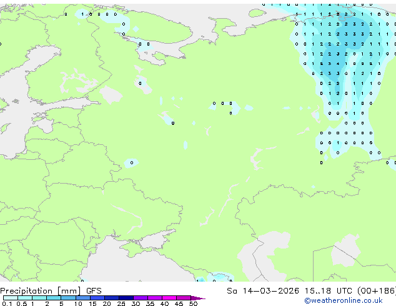Pick the 45–50 mm legend swatch
Viewport: 396px width, 306px height.
[184, 298]
